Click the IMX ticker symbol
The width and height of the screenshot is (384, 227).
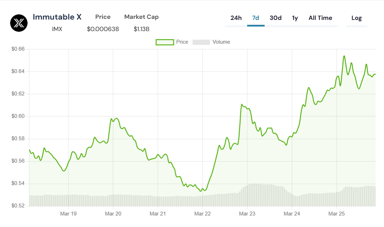coord(57,29)
